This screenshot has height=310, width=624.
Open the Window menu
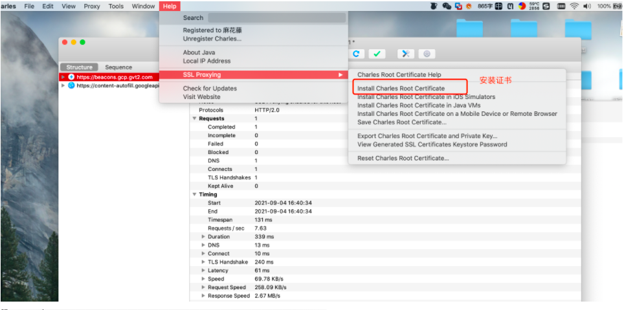(x=143, y=6)
